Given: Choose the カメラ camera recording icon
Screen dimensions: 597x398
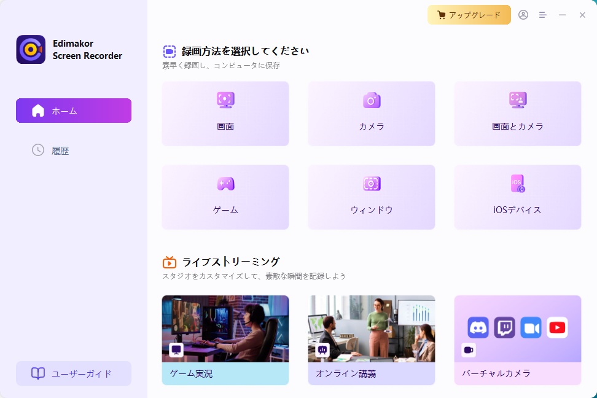Looking at the screenshot, I should point(372,100).
